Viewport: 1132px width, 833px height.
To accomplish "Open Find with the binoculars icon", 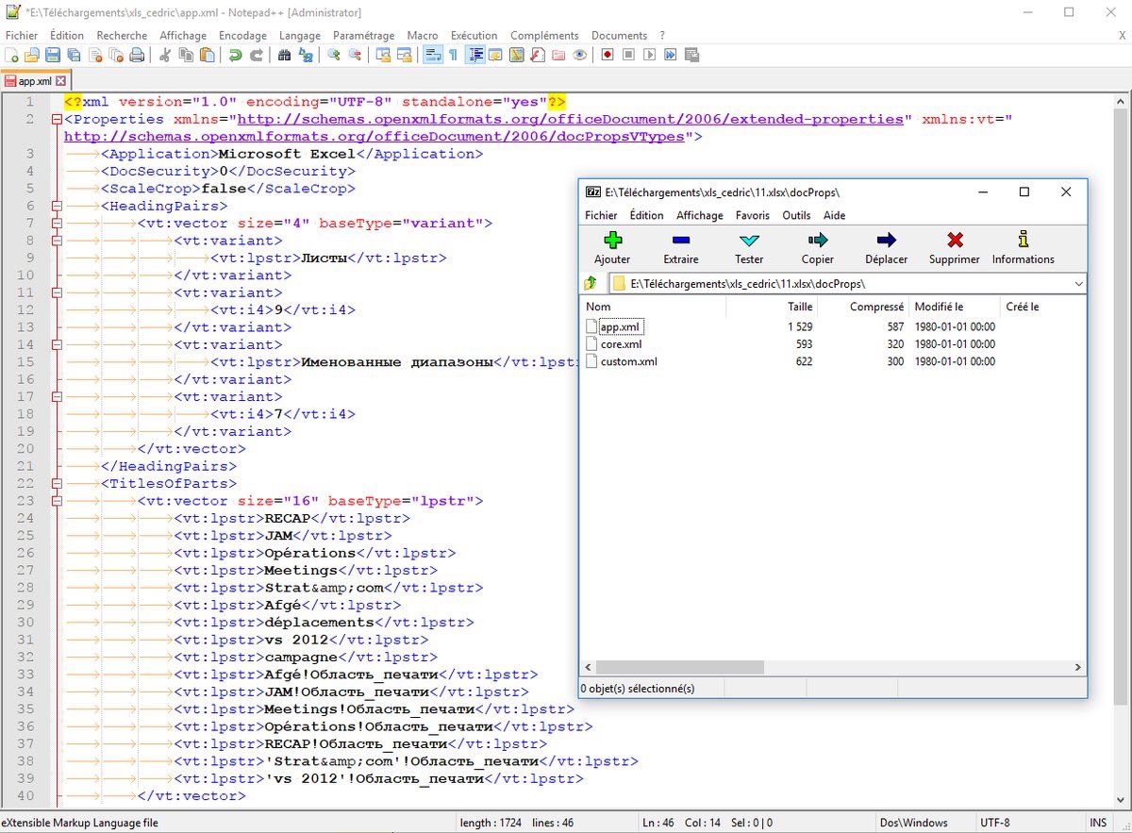I will [284, 56].
